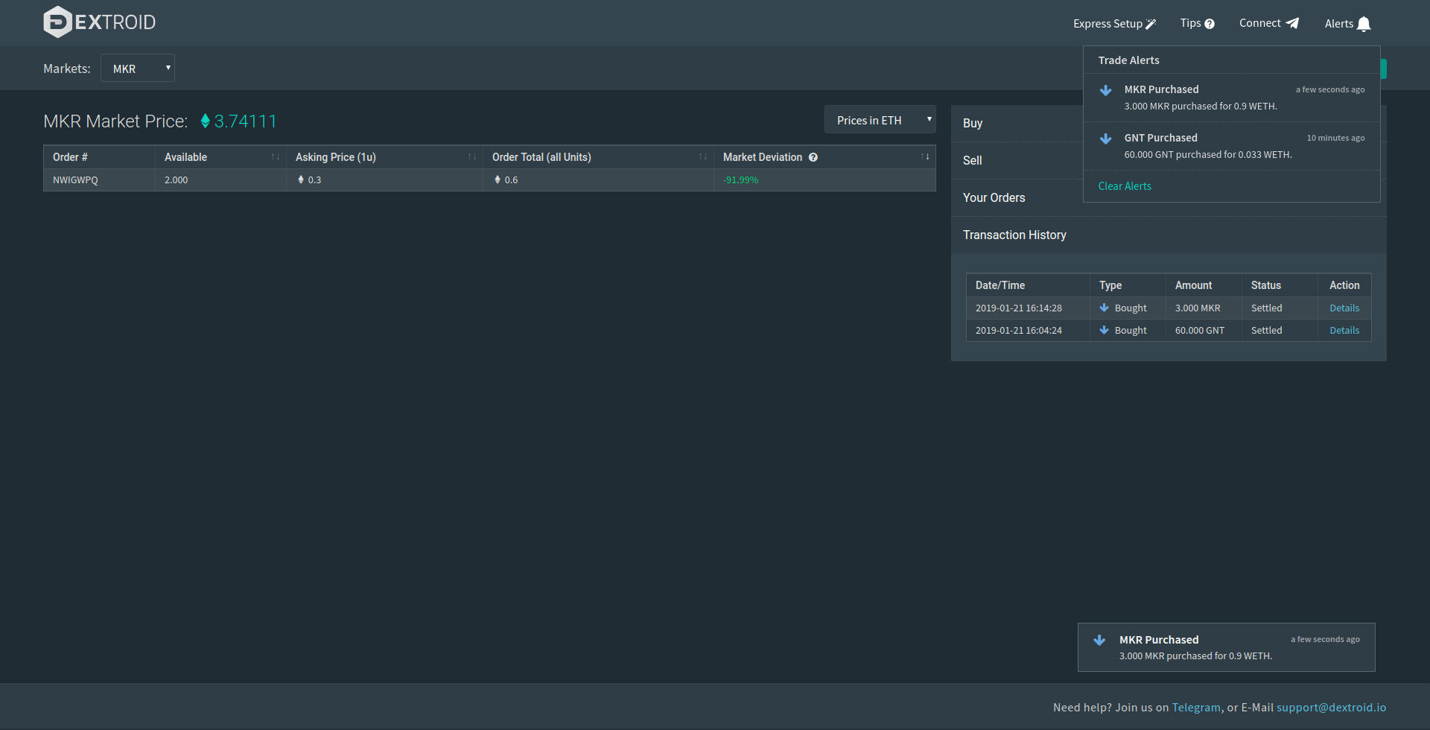Click Bought arrow icon for GNT row
Viewport: 1430px width, 730px height.
coord(1105,330)
